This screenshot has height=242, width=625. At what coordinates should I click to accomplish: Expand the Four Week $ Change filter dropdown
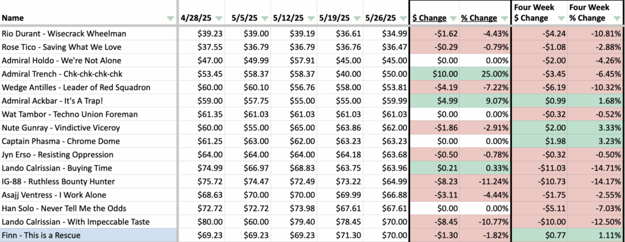562,18
